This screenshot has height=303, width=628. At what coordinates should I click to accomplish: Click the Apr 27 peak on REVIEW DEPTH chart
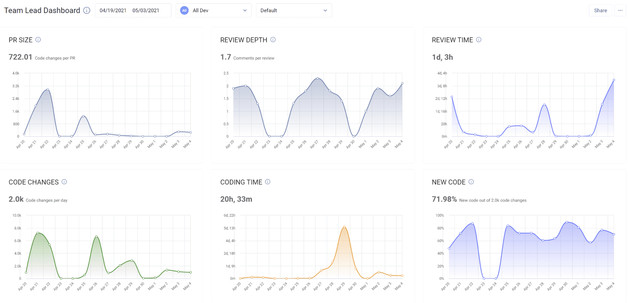coord(317,78)
